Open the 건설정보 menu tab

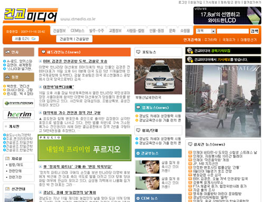[x=59, y=31]
